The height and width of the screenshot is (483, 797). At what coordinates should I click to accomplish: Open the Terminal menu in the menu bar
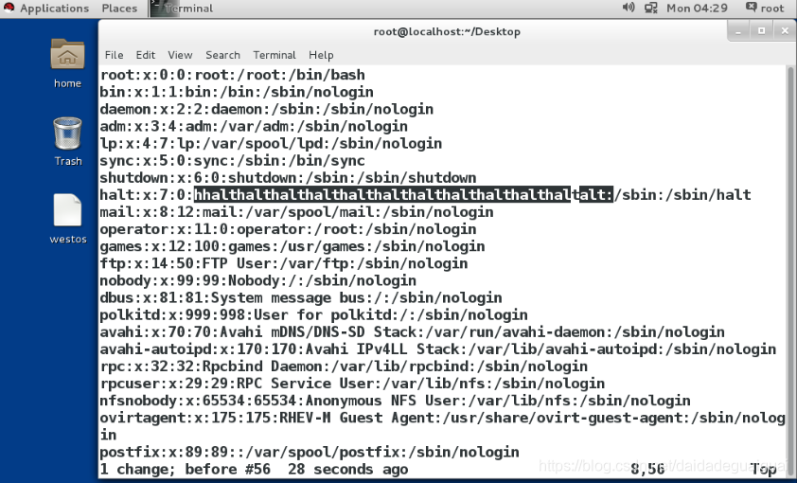coord(275,55)
